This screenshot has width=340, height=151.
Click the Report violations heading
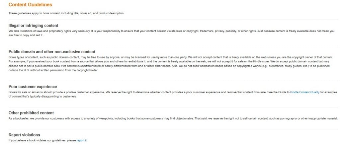[24, 135]
